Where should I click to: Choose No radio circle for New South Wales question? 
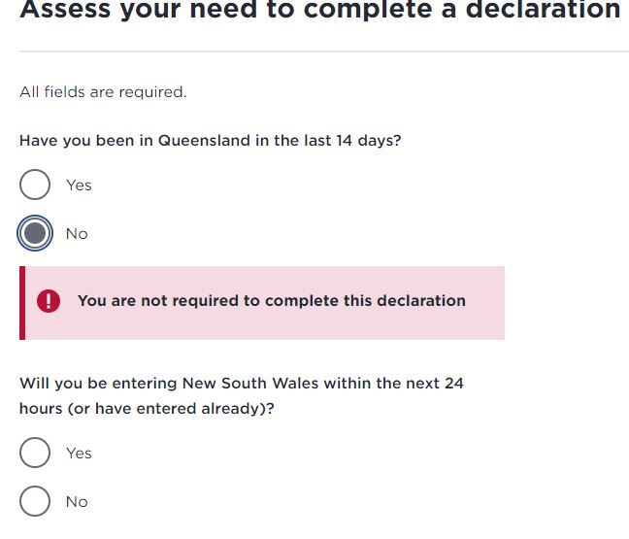35,501
